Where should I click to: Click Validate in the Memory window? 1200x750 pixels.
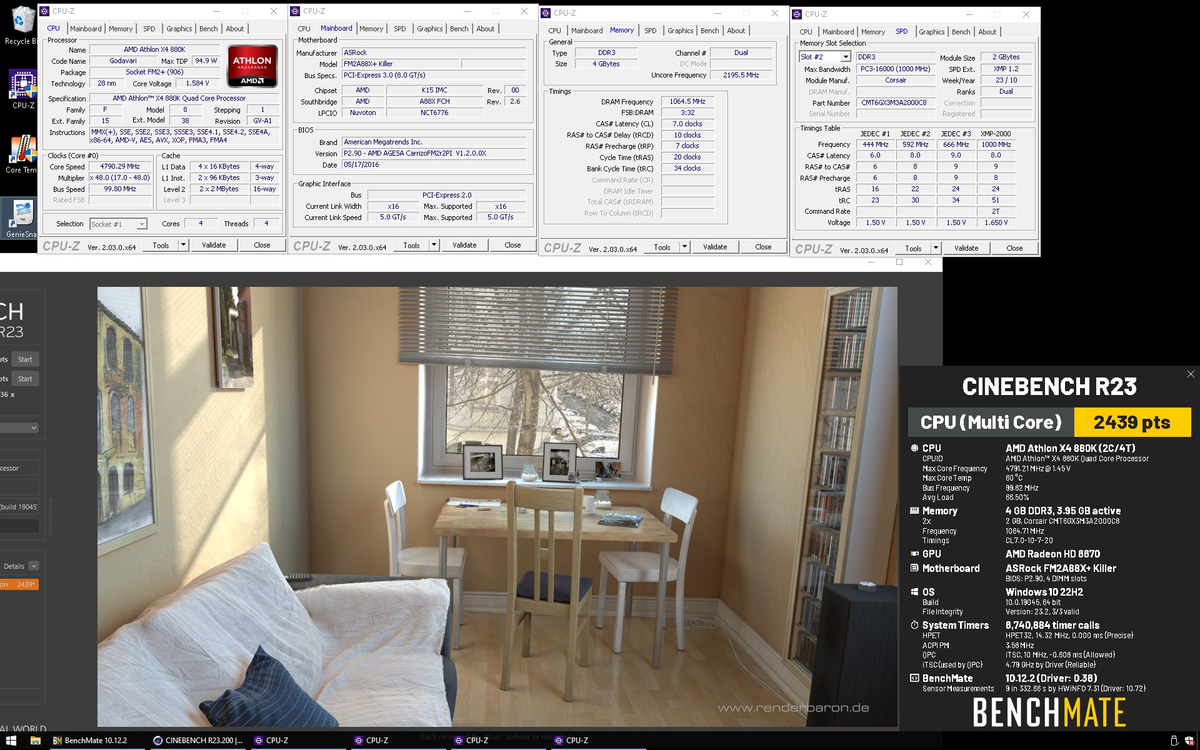(715, 247)
